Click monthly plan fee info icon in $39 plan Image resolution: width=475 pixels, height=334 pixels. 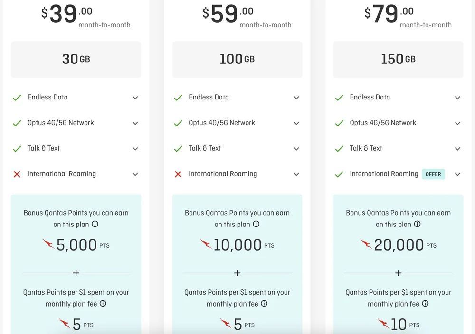click(x=103, y=304)
